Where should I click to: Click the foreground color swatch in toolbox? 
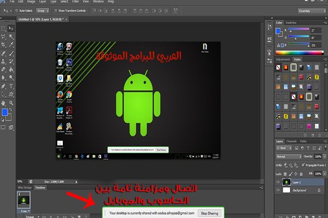(x=4, y=112)
